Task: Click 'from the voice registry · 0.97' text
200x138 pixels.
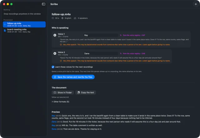Action: click(134, 35)
